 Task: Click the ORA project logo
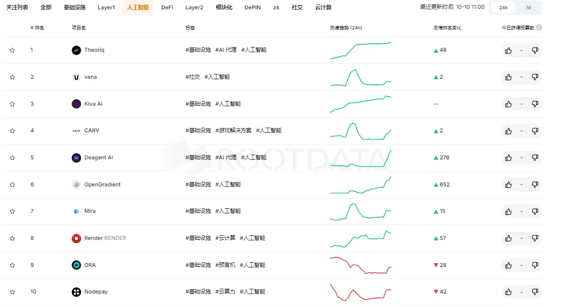[76, 265]
